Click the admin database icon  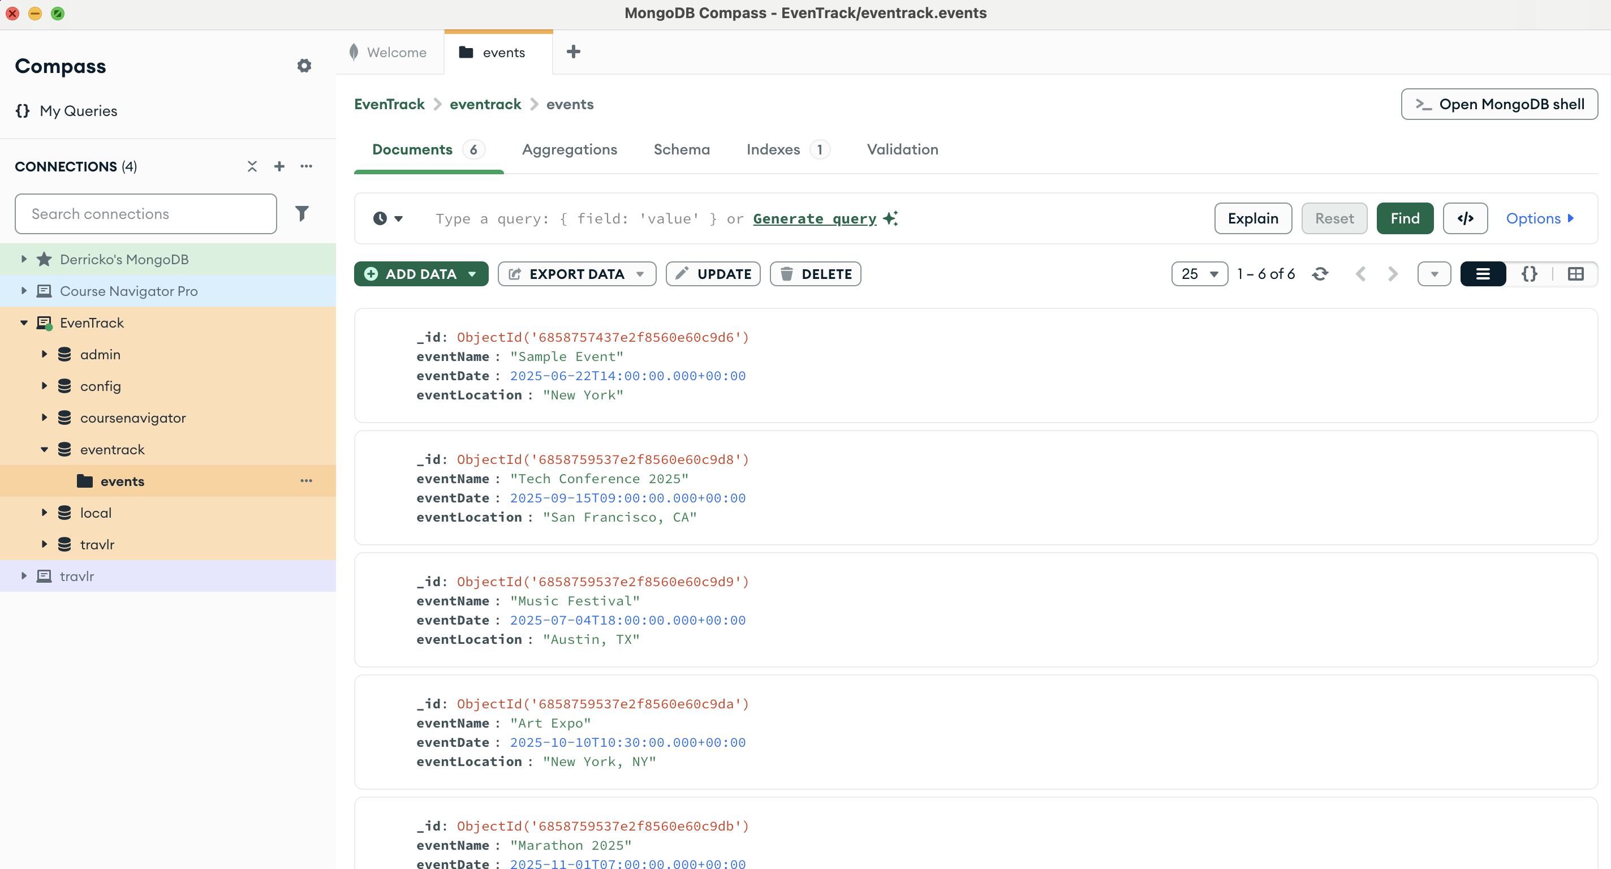click(x=64, y=354)
